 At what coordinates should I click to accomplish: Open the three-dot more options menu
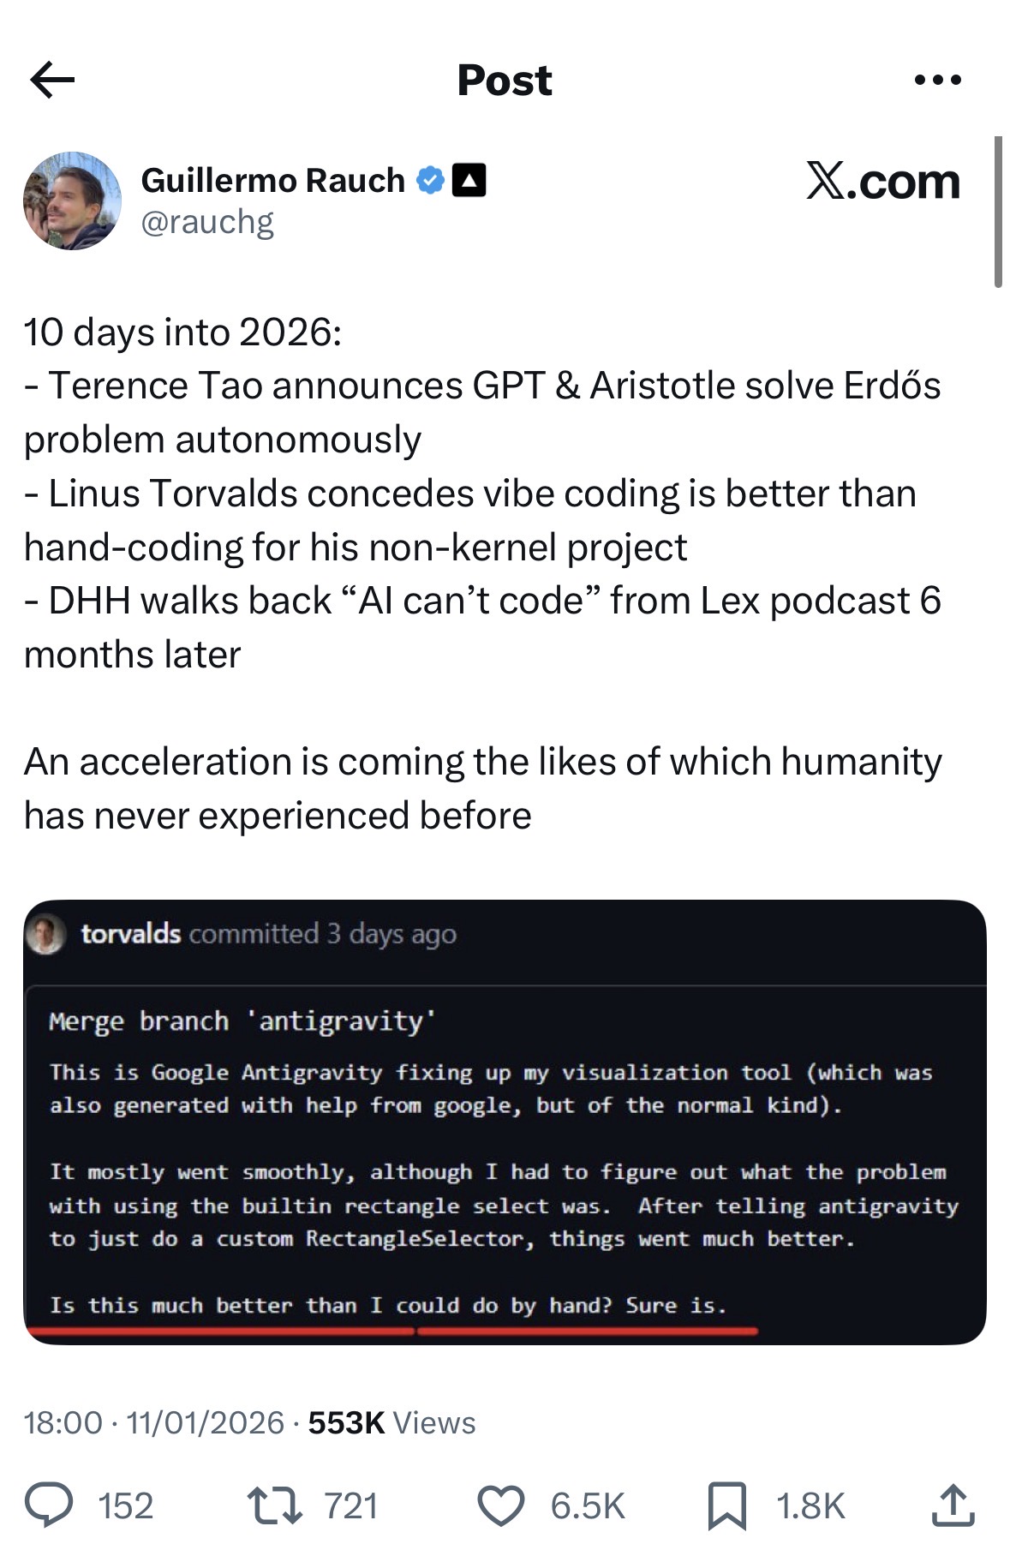(x=938, y=80)
